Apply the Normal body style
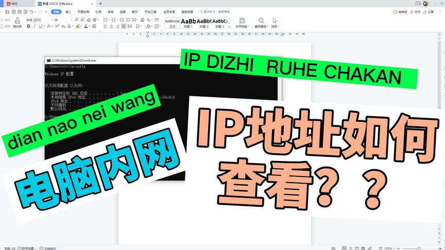This screenshot has width=445, height=250. point(172,23)
